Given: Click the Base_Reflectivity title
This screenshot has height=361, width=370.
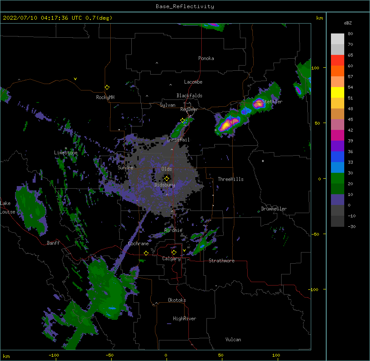Looking at the screenshot, I should [x=185, y=6].
